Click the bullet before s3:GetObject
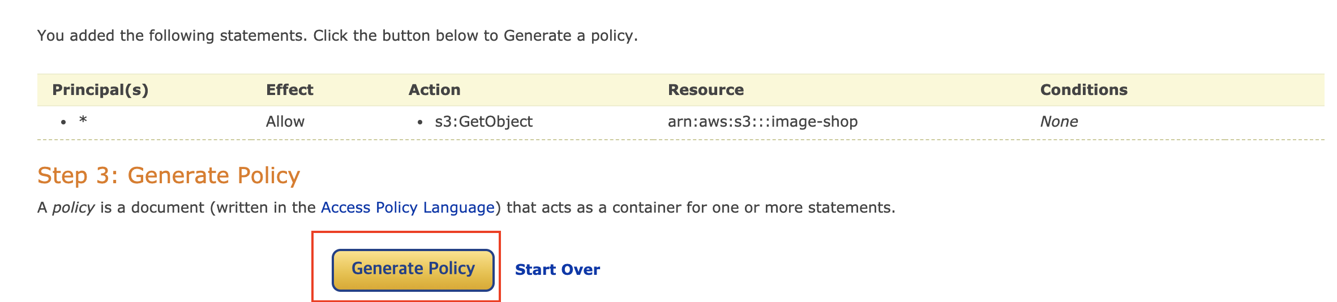This screenshot has height=302, width=1337. [x=419, y=122]
